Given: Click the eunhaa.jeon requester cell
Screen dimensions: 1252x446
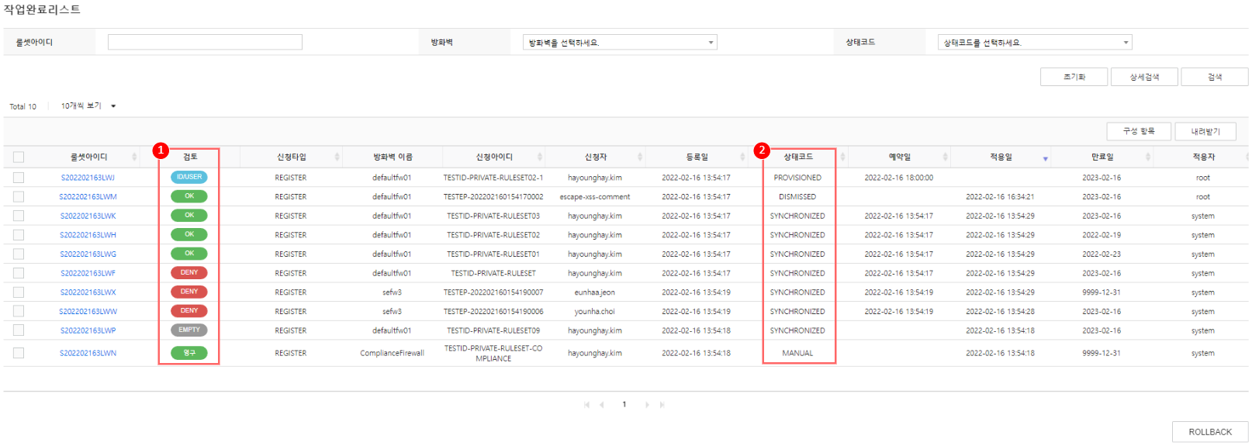Looking at the screenshot, I should pyautogui.click(x=595, y=292).
